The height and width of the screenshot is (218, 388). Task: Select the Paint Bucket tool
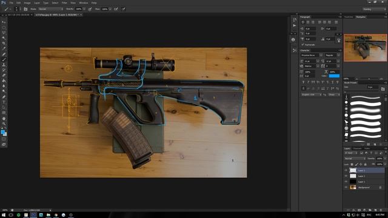point(4,81)
